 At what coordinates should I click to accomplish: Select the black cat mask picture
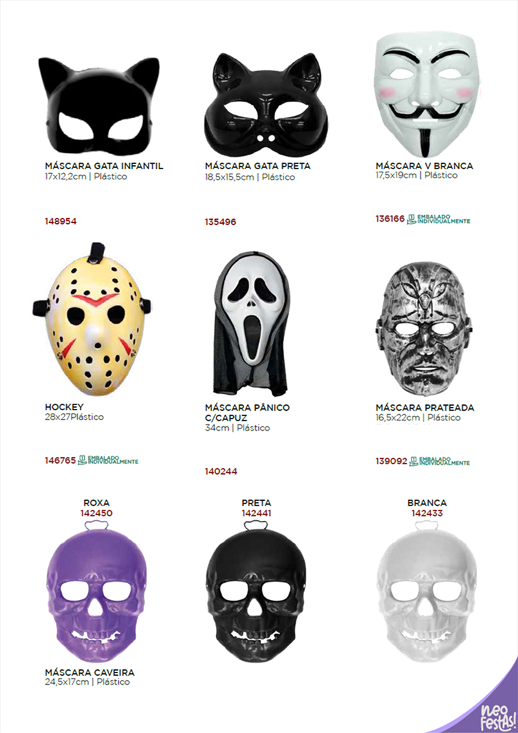click(266, 100)
